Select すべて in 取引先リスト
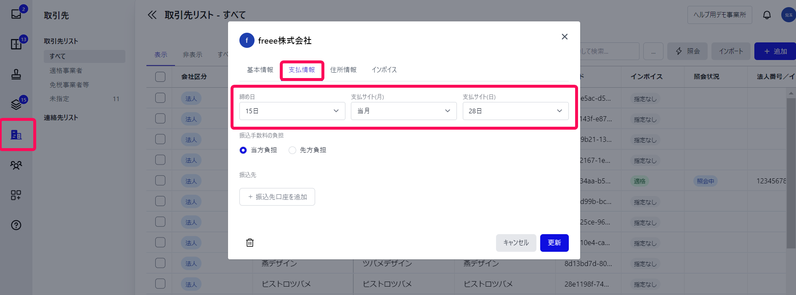The width and height of the screenshot is (796, 295). (x=85, y=56)
